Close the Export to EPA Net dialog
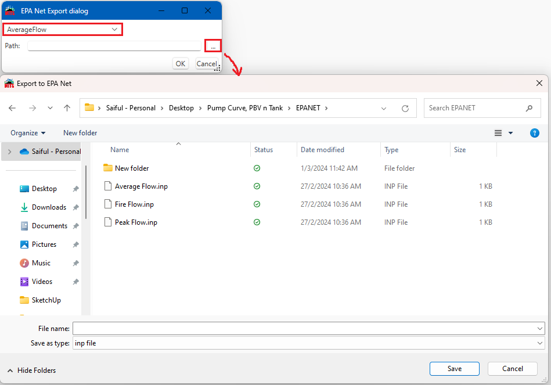This screenshot has width=551, height=385. 539,83
